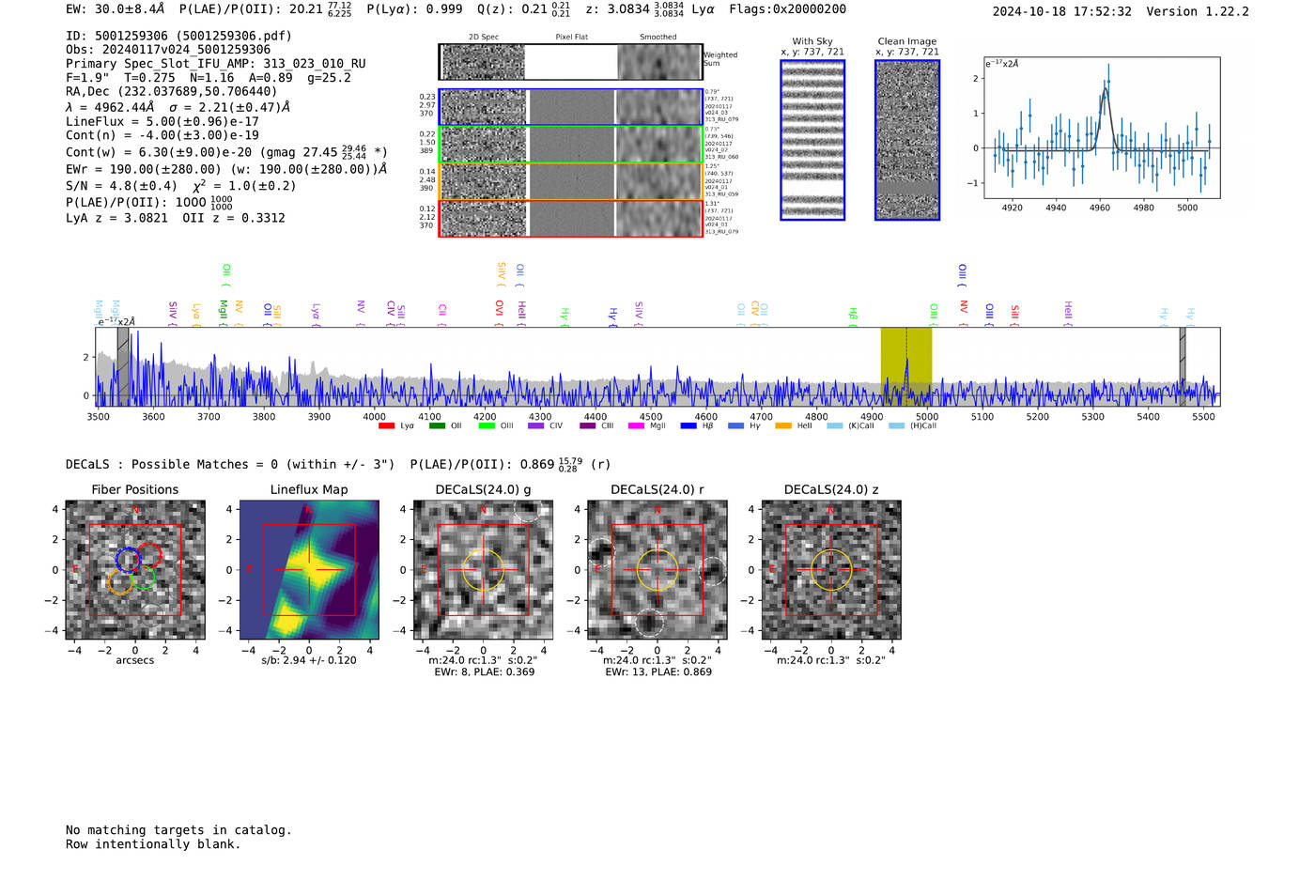Image resolution: width=1315 pixels, height=895 pixels.
Task: Click the 'Row intentionally blank.' text
Action: (153, 844)
